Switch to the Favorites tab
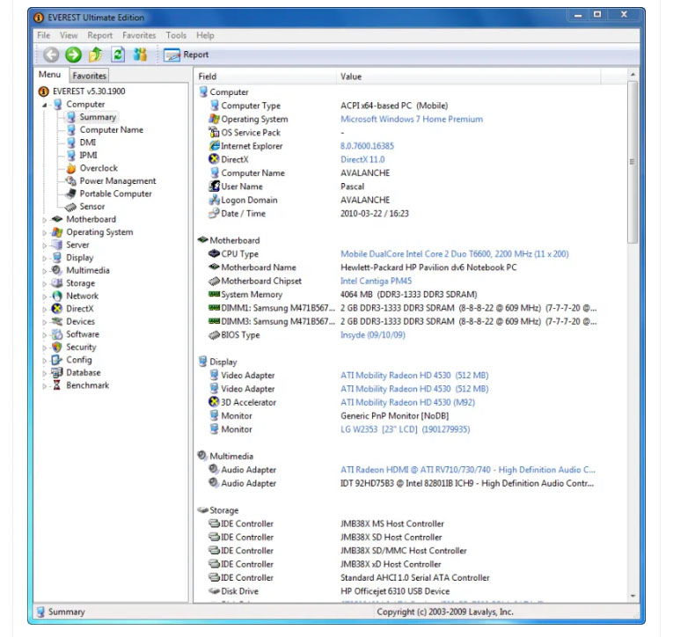Screen dimensions: 673x637 point(89,76)
